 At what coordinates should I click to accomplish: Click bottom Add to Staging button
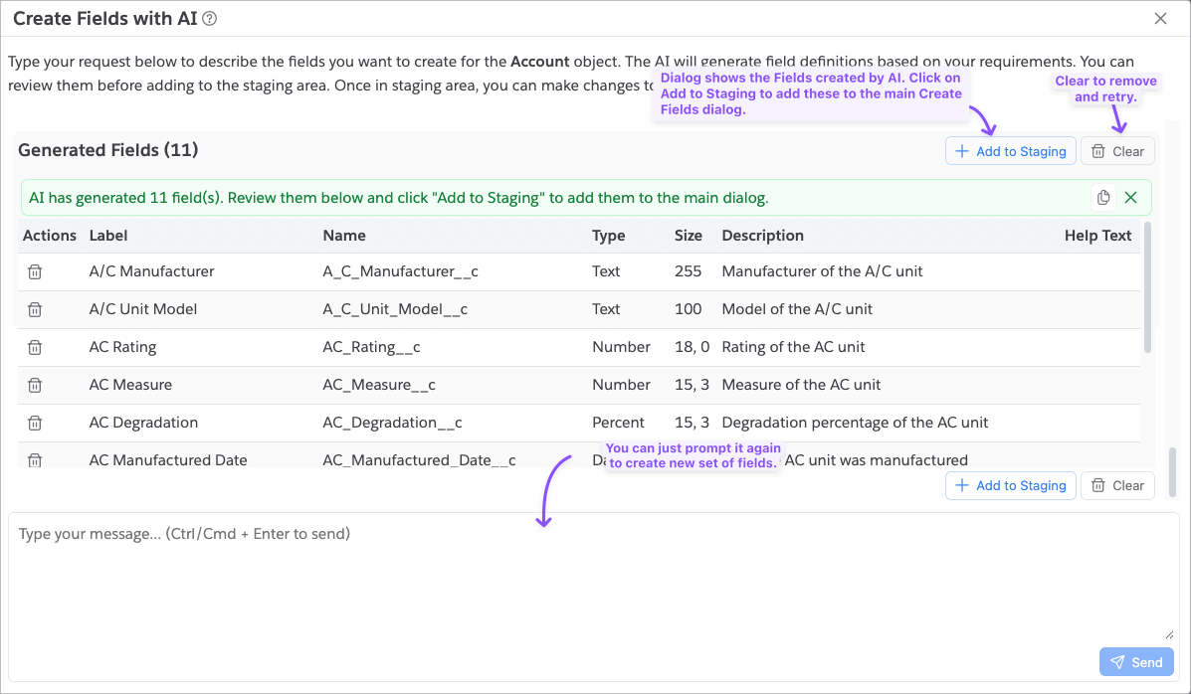click(x=1010, y=485)
